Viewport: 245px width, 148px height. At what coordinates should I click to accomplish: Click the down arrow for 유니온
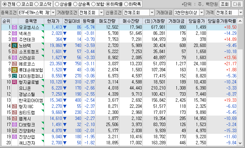[x=65, y=88]
